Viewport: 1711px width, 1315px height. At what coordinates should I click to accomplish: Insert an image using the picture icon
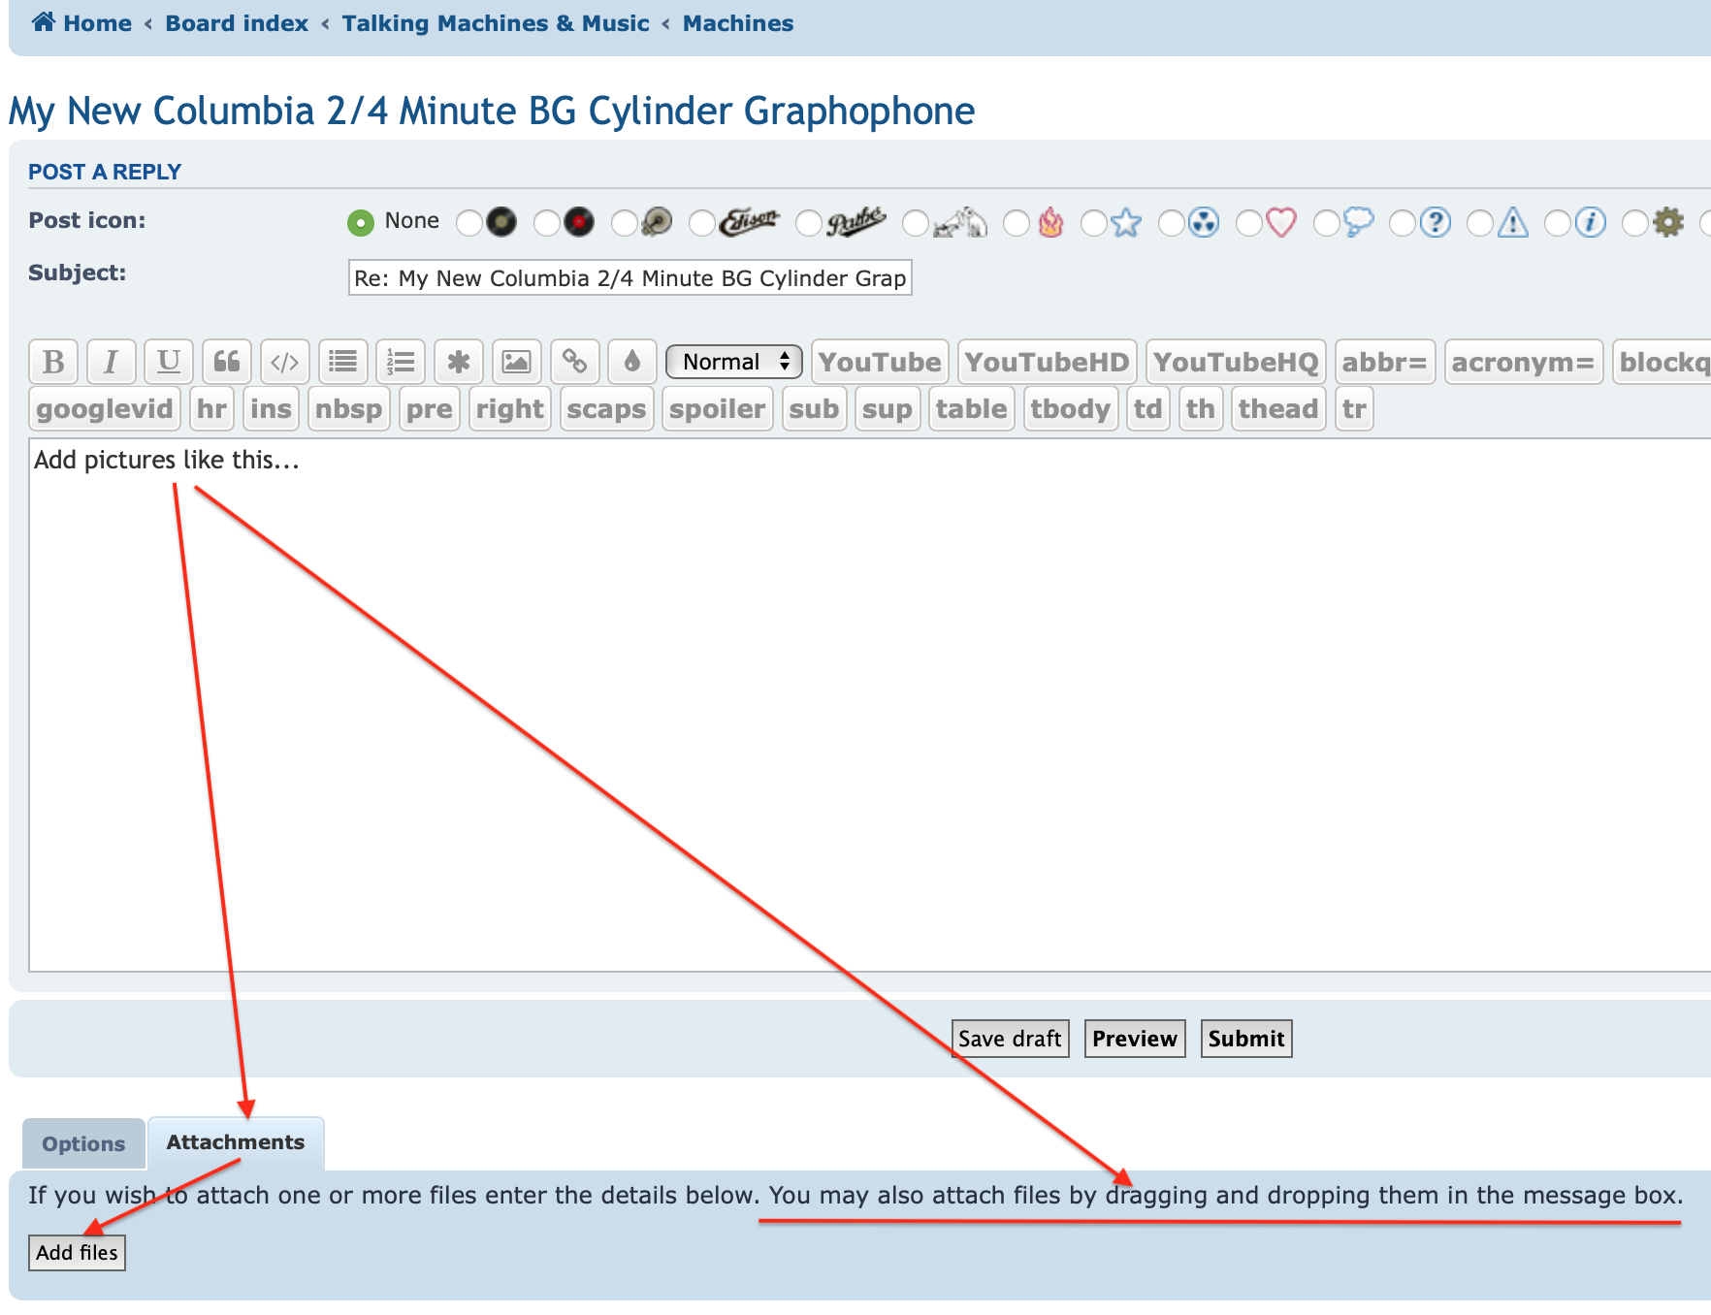516,363
